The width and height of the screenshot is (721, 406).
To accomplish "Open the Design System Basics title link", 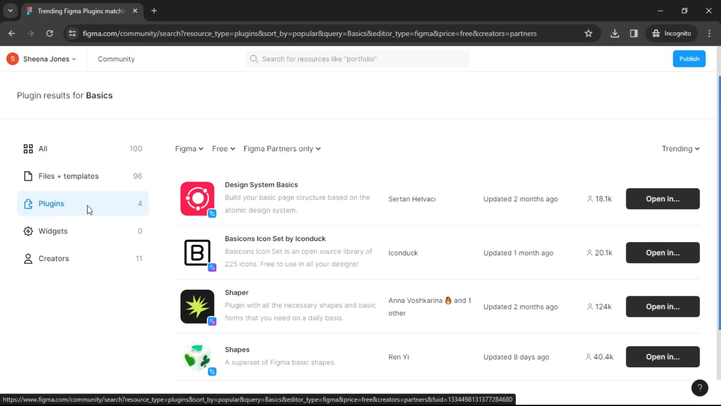I will pos(261,185).
